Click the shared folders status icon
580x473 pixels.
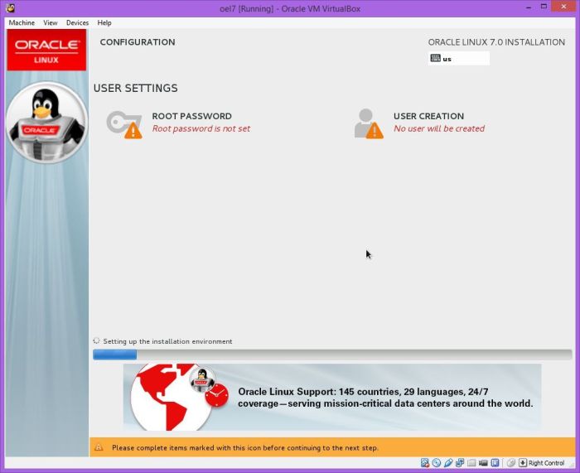click(x=471, y=463)
